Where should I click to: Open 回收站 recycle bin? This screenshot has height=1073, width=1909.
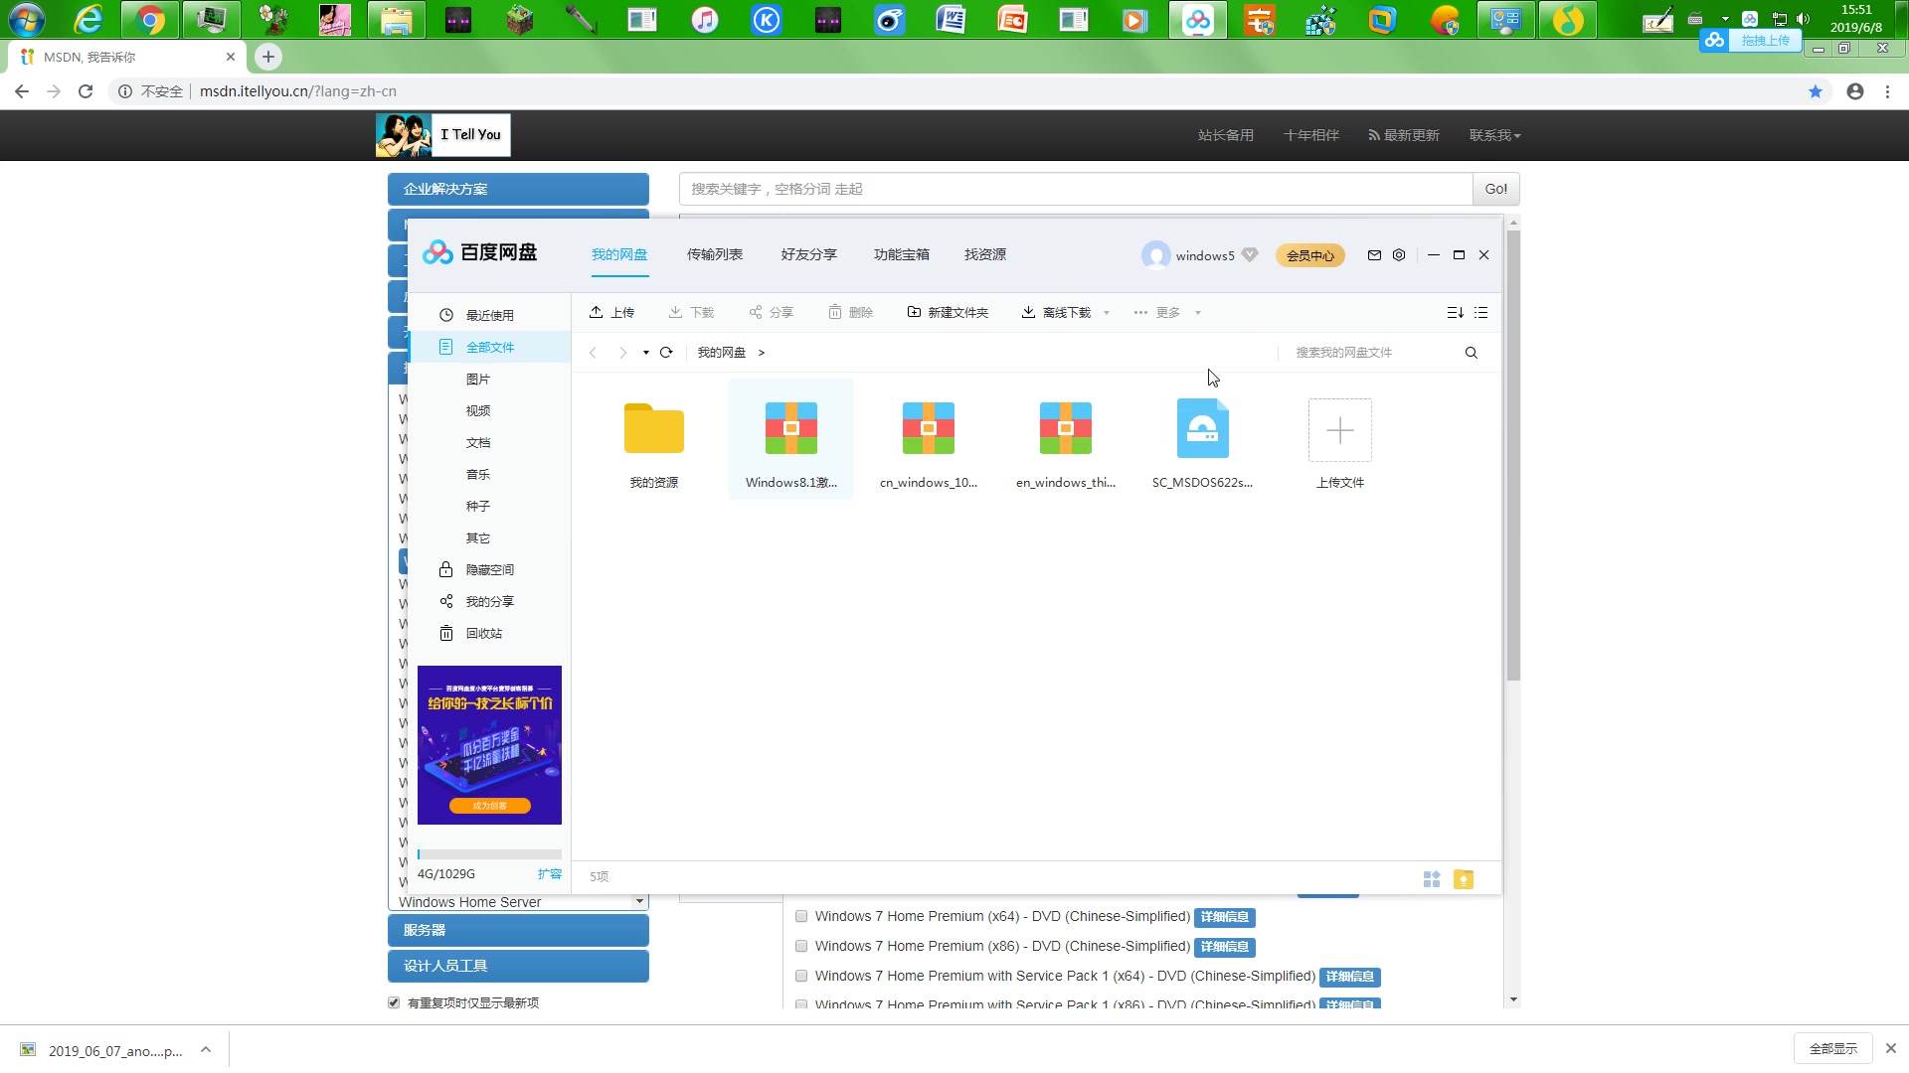(489, 633)
